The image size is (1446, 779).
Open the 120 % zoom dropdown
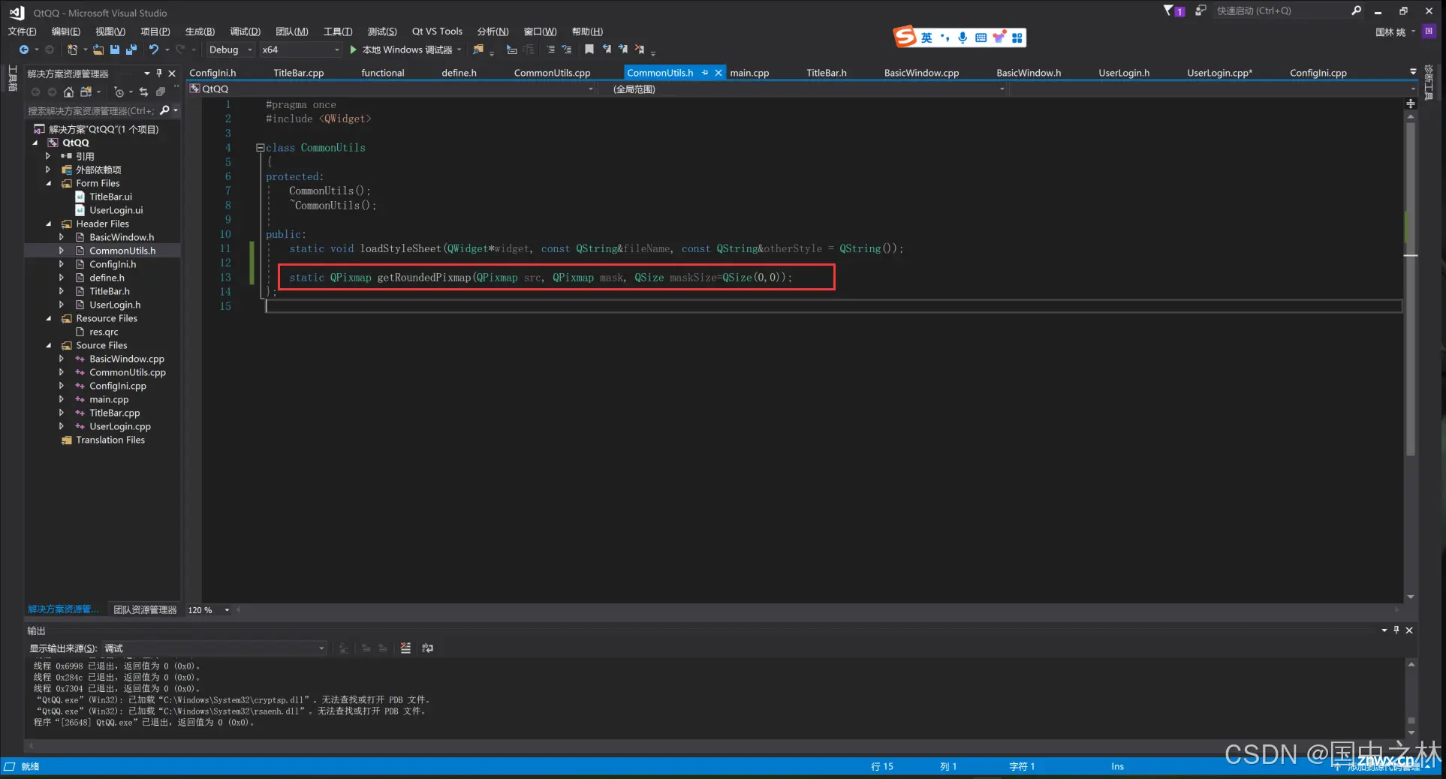point(208,610)
